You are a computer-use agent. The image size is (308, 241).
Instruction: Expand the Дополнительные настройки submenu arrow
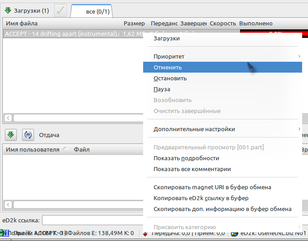click(x=299, y=129)
